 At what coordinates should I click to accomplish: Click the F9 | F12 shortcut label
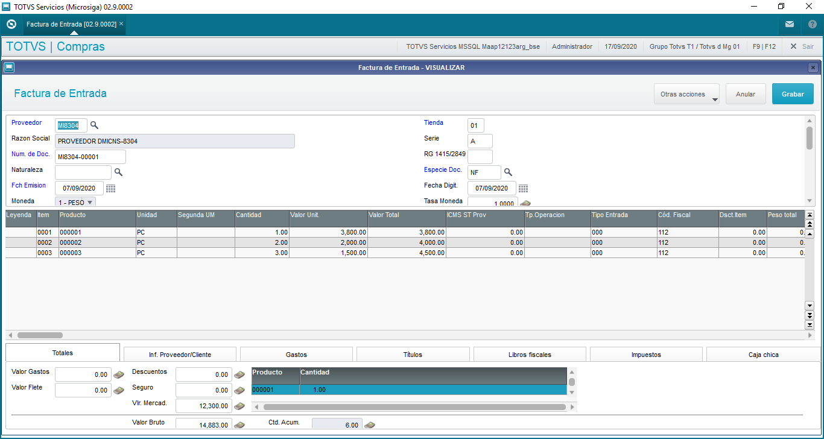(764, 46)
